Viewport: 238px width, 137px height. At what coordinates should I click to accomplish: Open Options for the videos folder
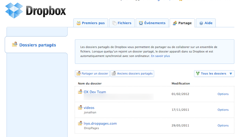(223, 110)
